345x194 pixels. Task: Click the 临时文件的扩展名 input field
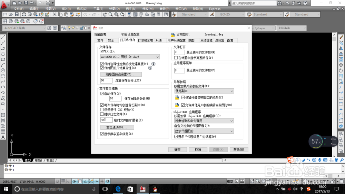[106, 120]
